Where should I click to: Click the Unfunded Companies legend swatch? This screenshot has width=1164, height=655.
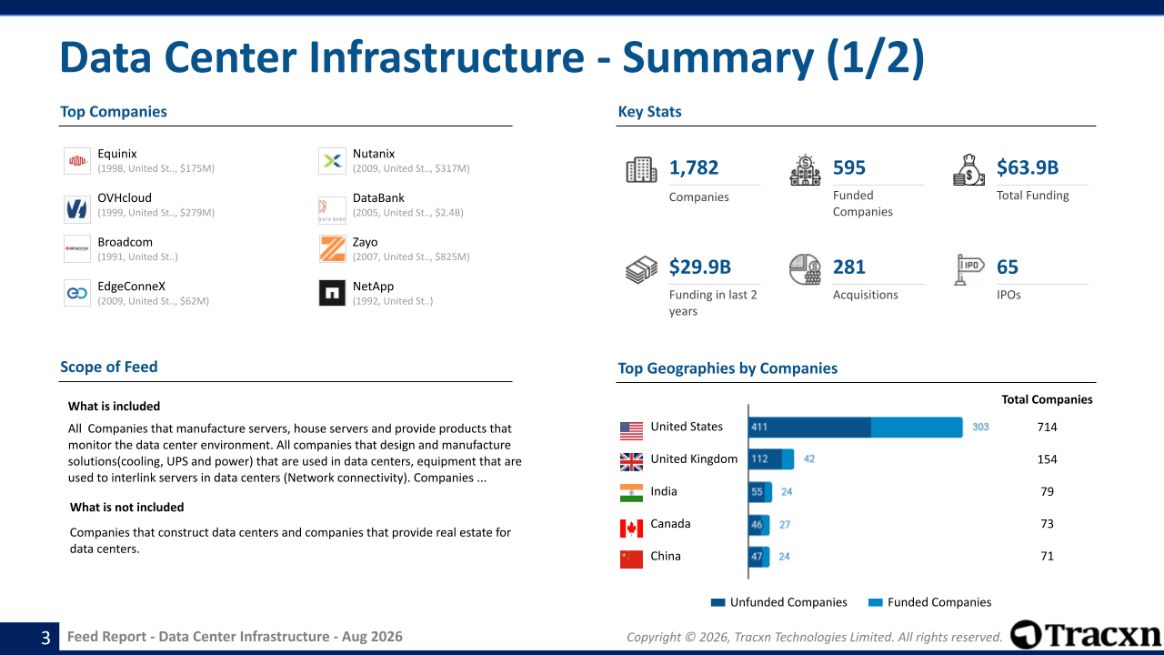pyautogui.click(x=718, y=602)
